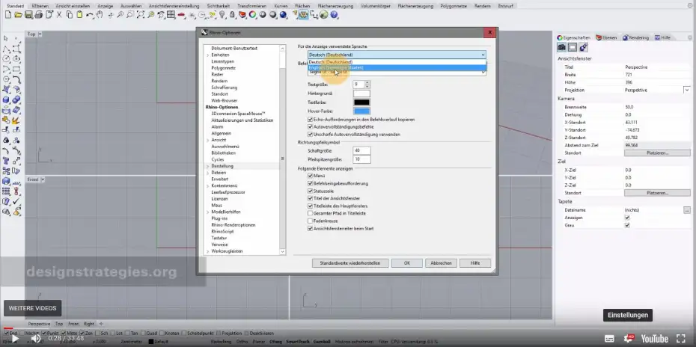
Task: Expand the Einheiten tree node
Action: coord(208,55)
